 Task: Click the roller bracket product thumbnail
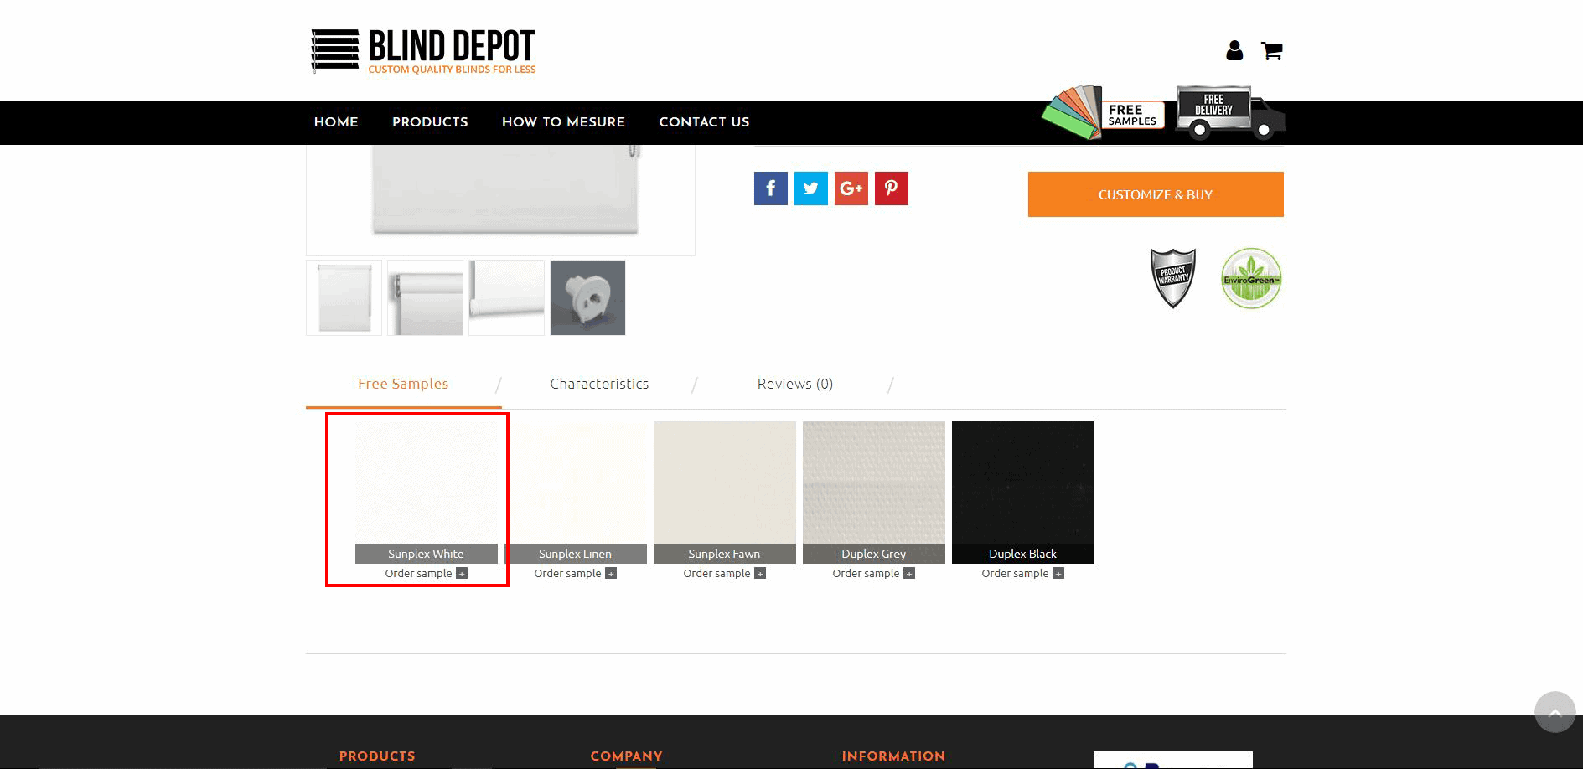[x=587, y=297]
